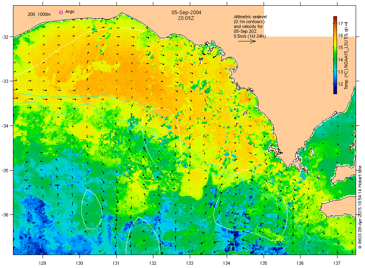The height and width of the screenshot is (268, 365).
Task: Click longitude label '129'
Action: [43, 264]
